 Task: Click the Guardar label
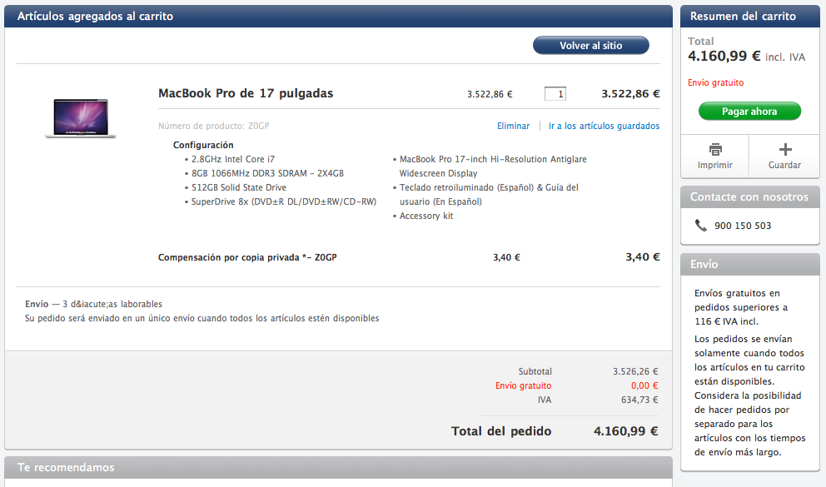click(784, 165)
